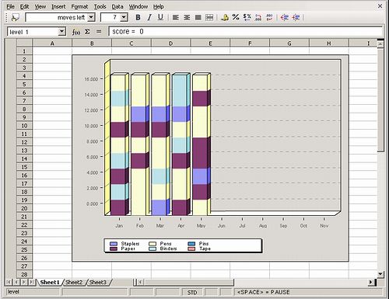This screenshot has width=389, height=299.
Task: Jump to the last sheet tab arrow
Action: coord(32,282)
